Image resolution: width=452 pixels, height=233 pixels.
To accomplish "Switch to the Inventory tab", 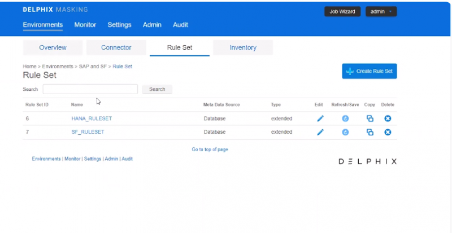I will 243,47.
